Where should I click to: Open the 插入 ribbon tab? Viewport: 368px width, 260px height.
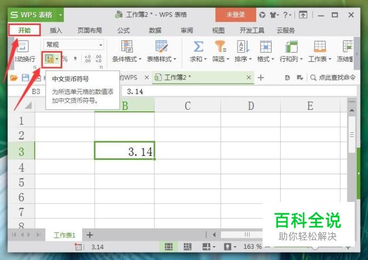[56, 30]
